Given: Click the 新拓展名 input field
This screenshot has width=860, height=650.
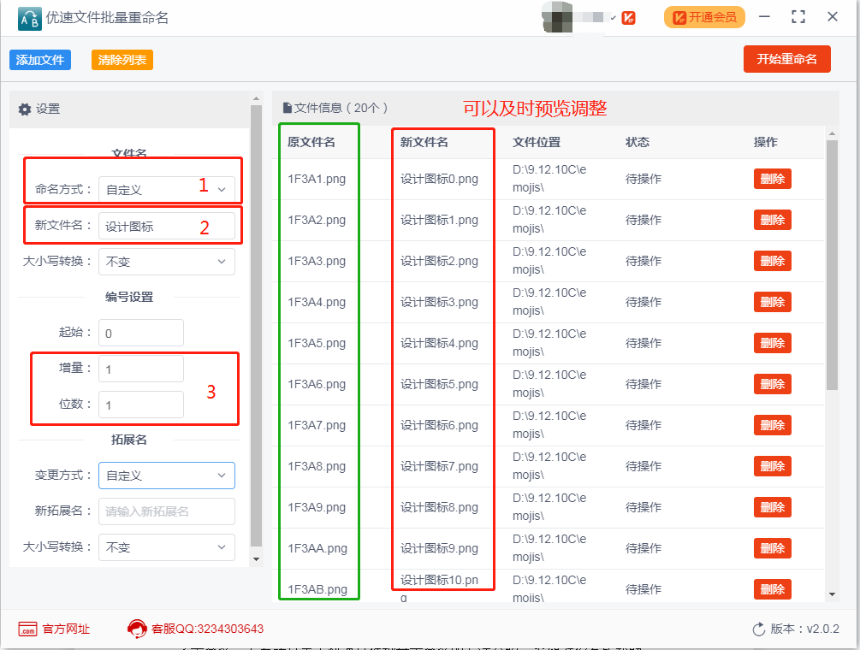Looking at the screenshot, I should click(167, 511).
